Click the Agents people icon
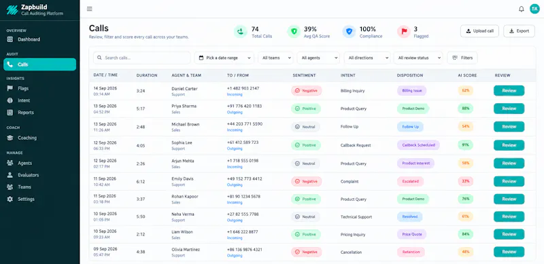 tap(10, 163)
